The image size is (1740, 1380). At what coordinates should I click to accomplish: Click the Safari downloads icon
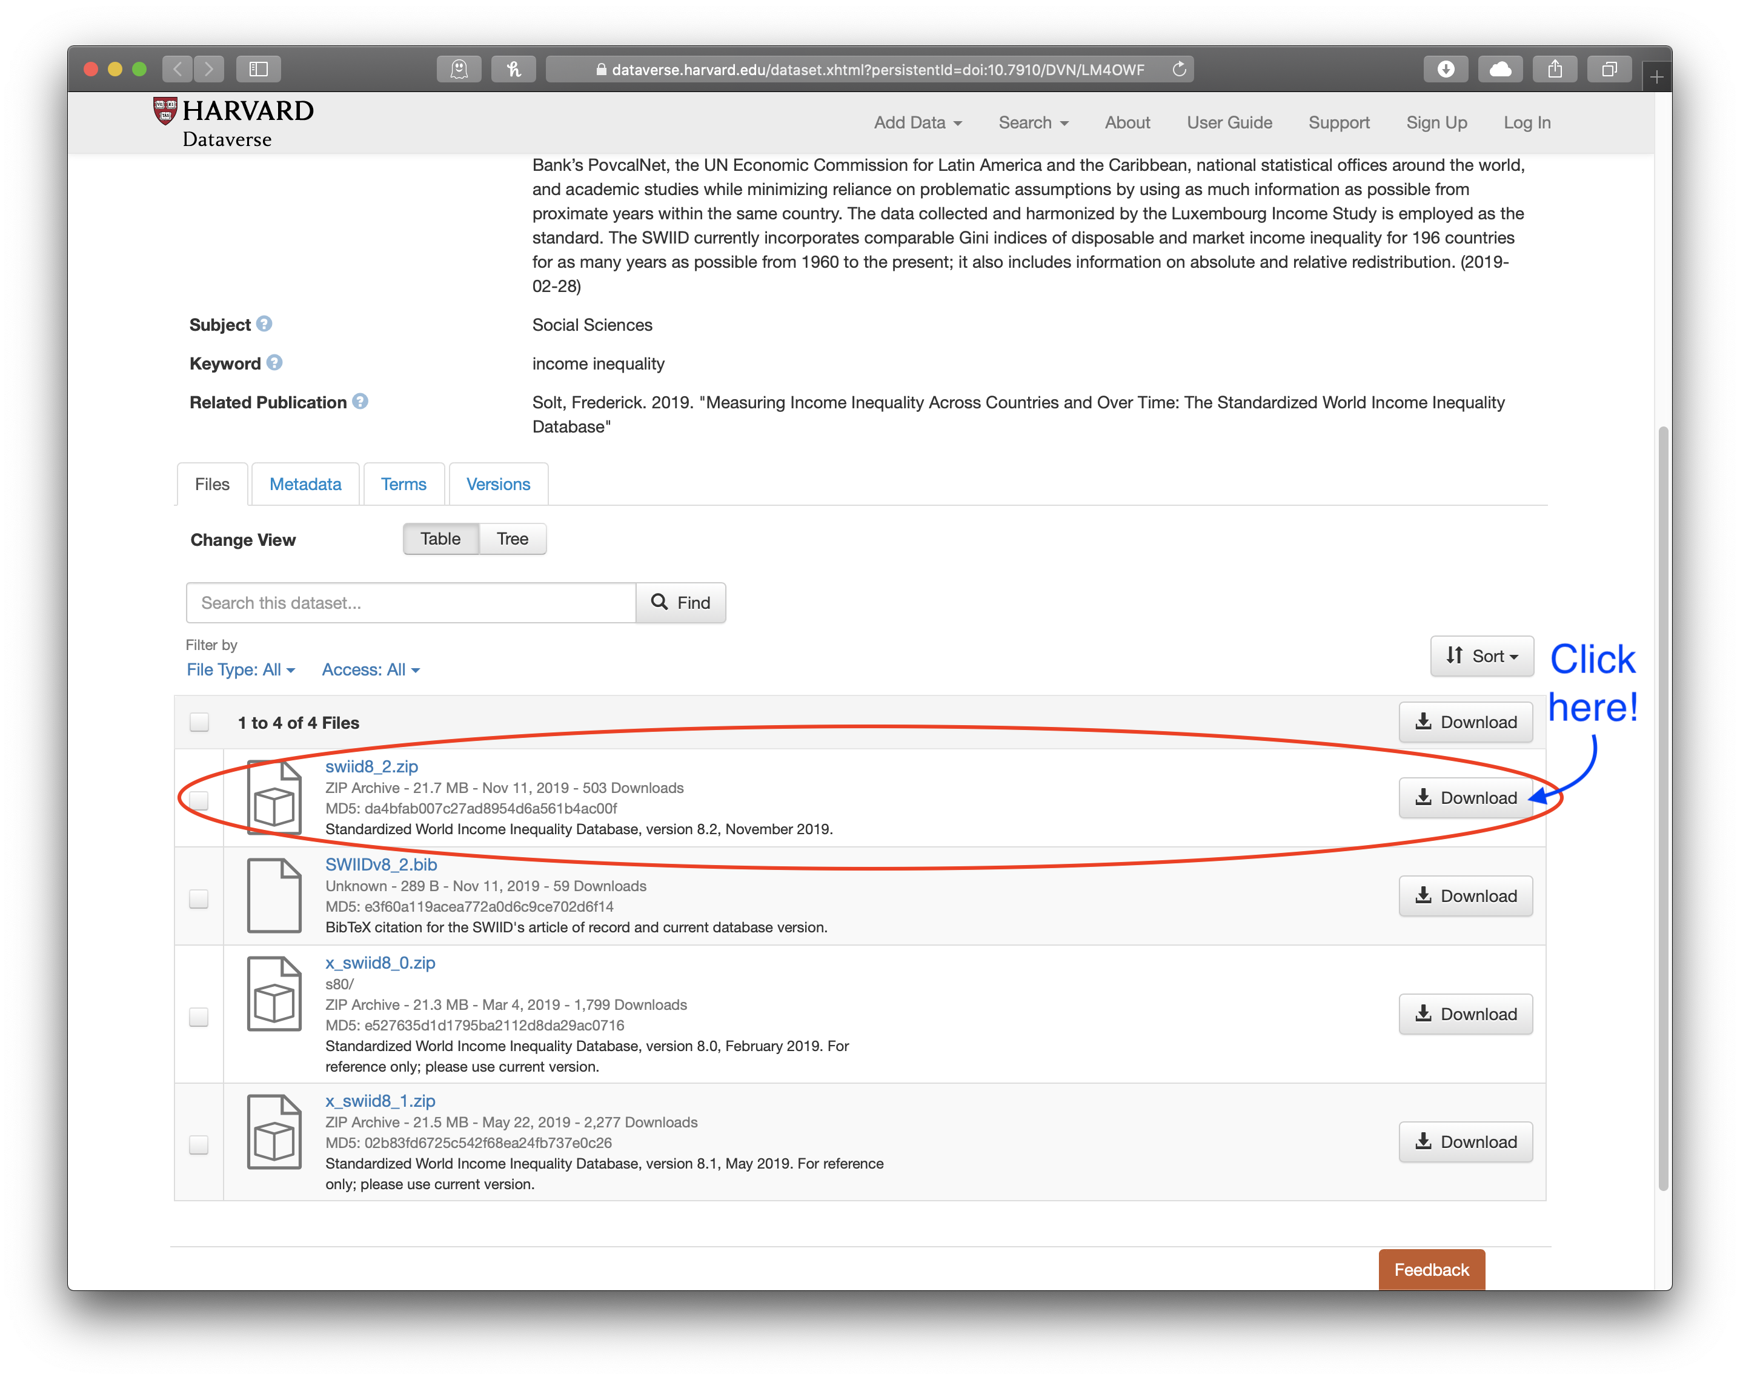coord(1446,70)
